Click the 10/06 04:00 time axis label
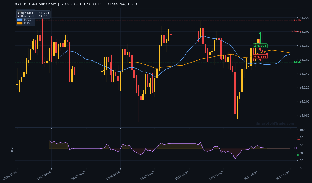Viewport: 312px width, 183px height. 113,175
